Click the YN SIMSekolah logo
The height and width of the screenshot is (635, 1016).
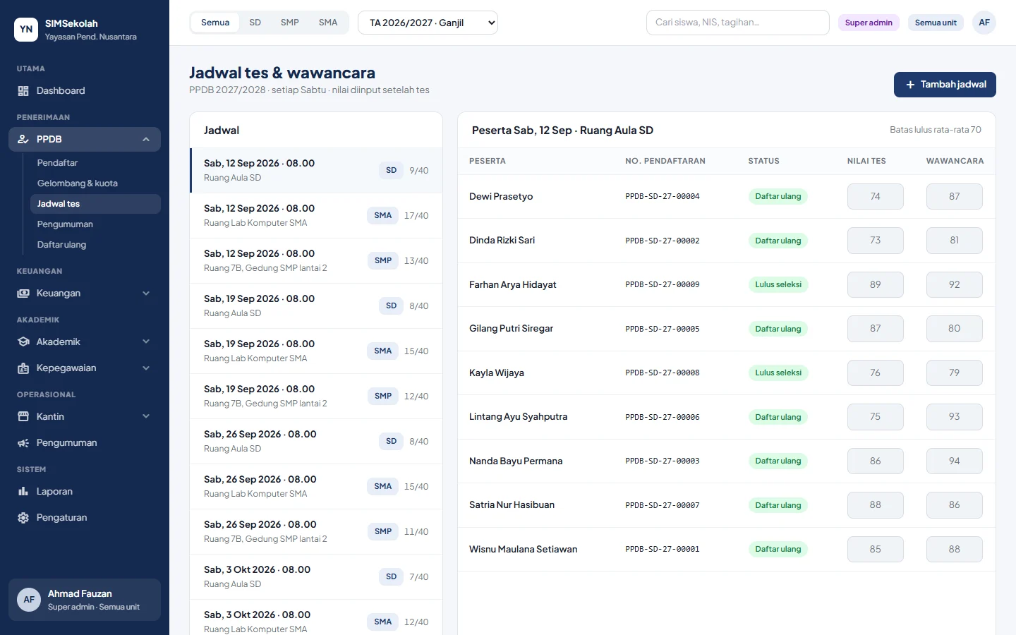pos(26,30)
